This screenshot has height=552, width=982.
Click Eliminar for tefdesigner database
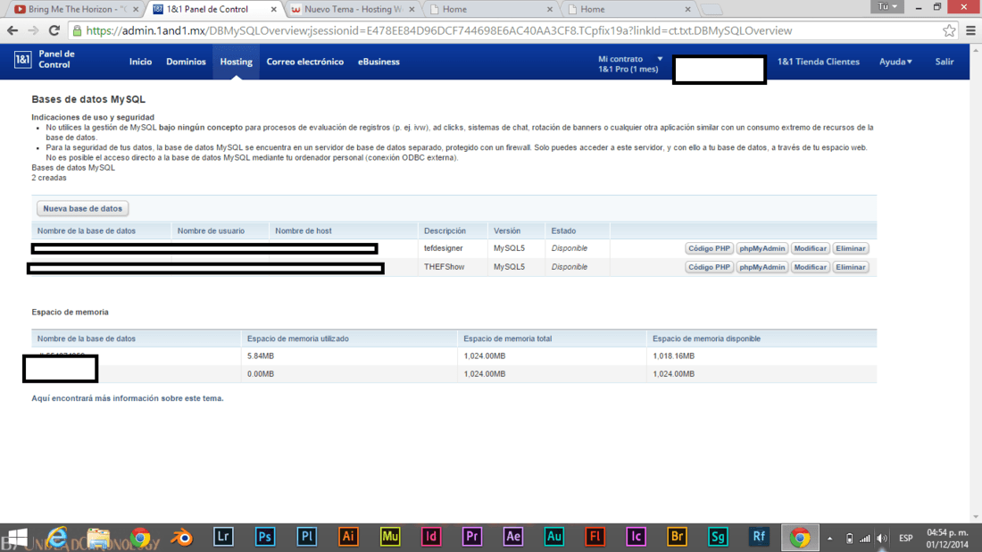[x=851, y=248]
